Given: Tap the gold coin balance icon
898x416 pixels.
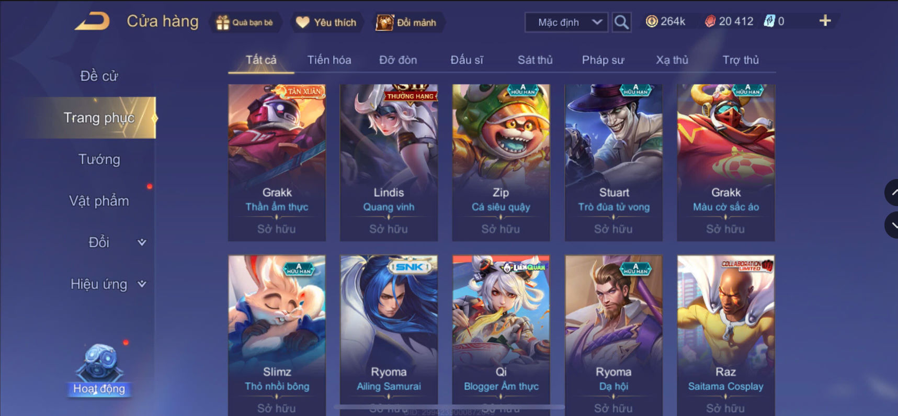Looking at the screenshot, I should point(652,21).
